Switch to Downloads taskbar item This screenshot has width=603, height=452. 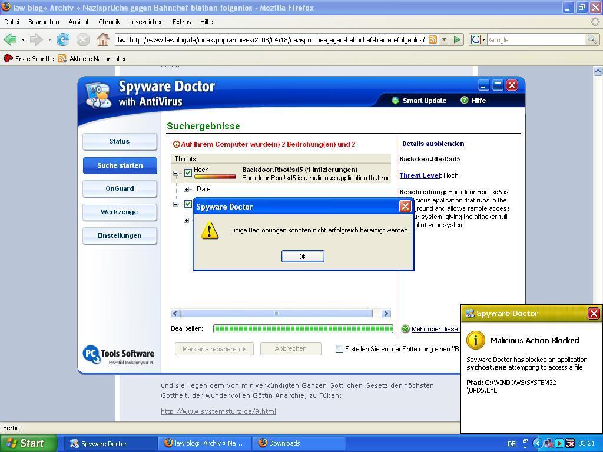tap(299, 443)
